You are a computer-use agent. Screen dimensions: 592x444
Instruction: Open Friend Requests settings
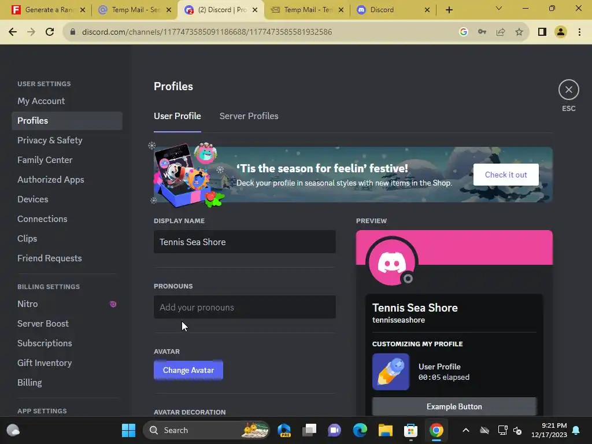point(67,258)
